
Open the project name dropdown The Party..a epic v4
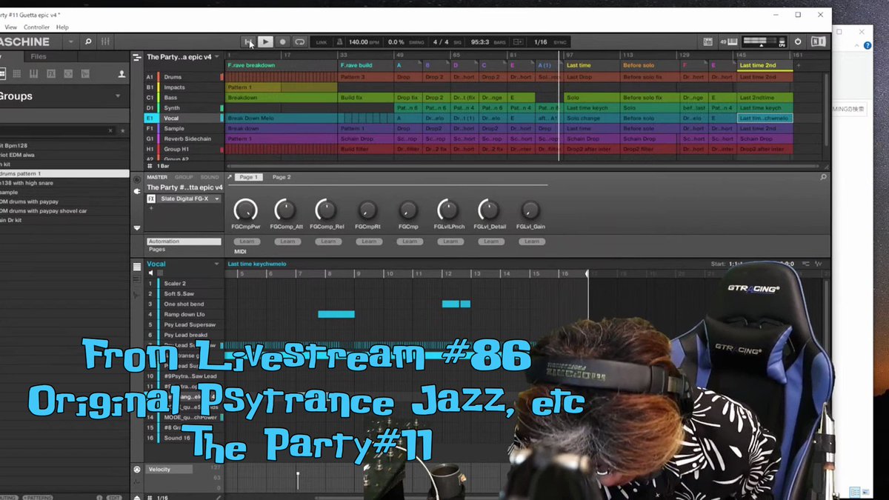coord(217,57)
